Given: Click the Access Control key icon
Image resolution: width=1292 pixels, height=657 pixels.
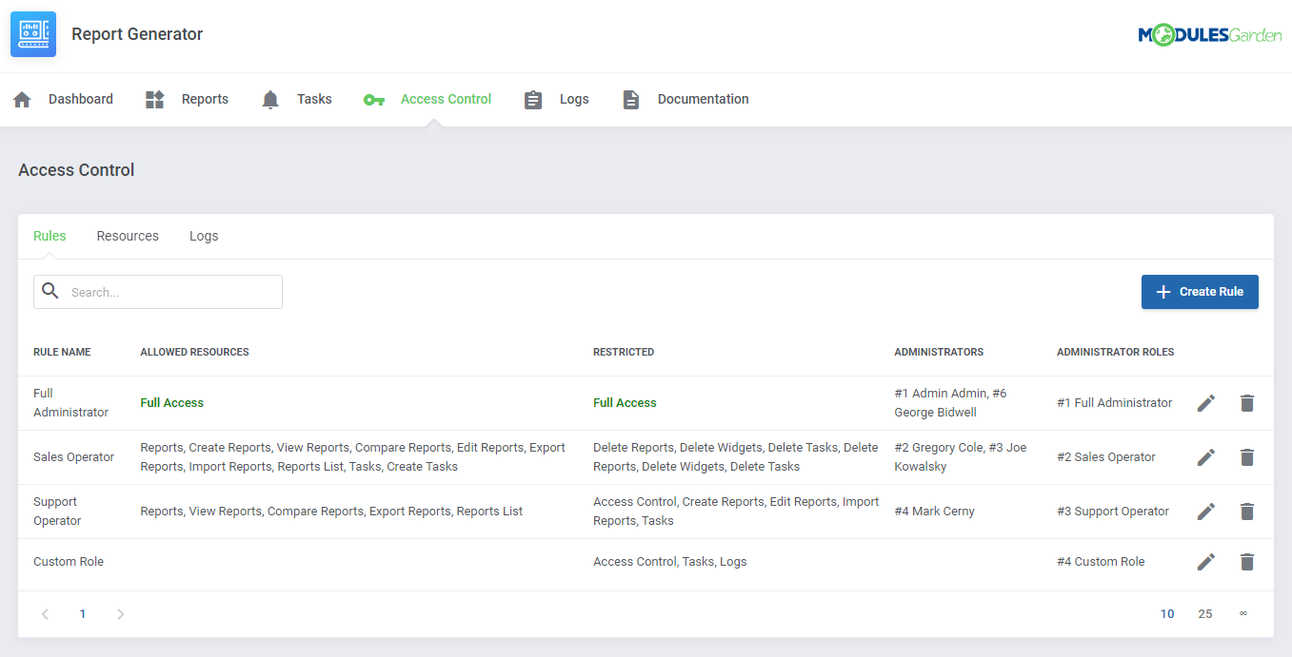Looking at the screenshot, I should [373, 99].
